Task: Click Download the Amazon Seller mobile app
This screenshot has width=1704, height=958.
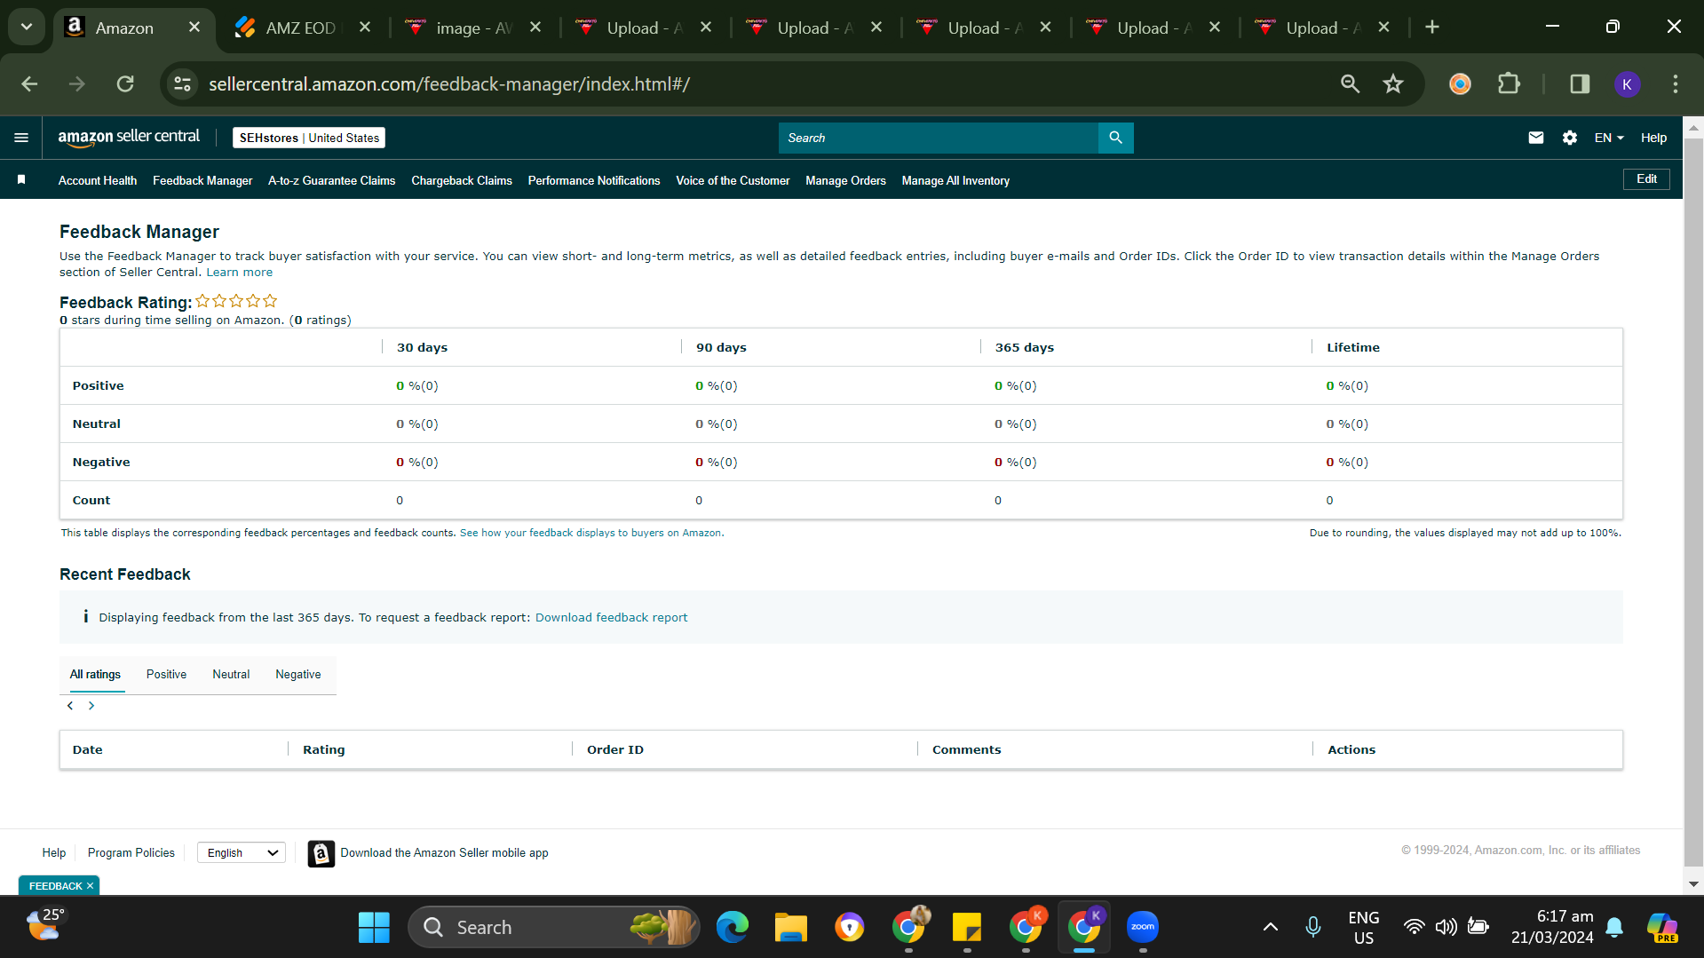Action: pyautogui.click(x=444, y=852)
